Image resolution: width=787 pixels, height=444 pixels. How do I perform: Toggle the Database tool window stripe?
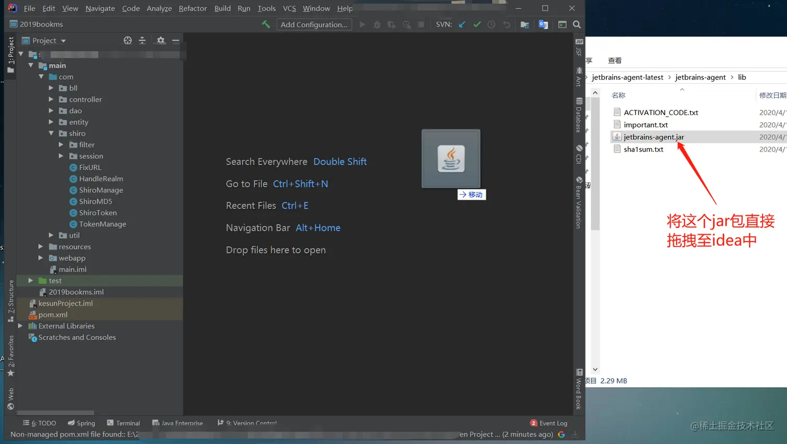point(579,115)
